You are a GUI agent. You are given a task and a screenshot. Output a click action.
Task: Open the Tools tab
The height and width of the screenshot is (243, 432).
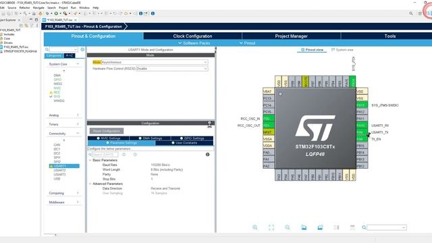tap(387, 36)
